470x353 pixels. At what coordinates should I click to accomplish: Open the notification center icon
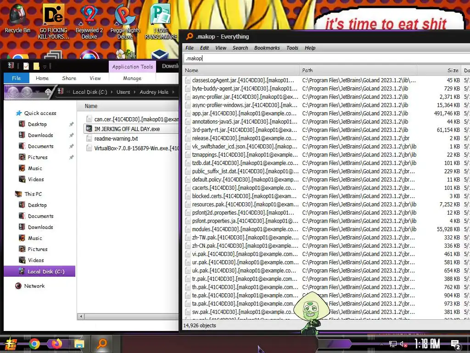pos(456,345)
